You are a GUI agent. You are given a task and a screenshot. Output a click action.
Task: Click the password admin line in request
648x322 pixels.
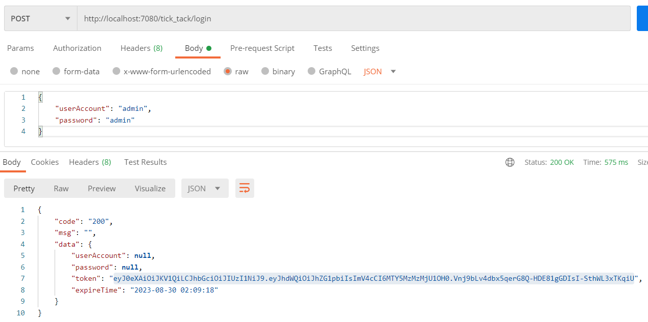coord(95,120)
